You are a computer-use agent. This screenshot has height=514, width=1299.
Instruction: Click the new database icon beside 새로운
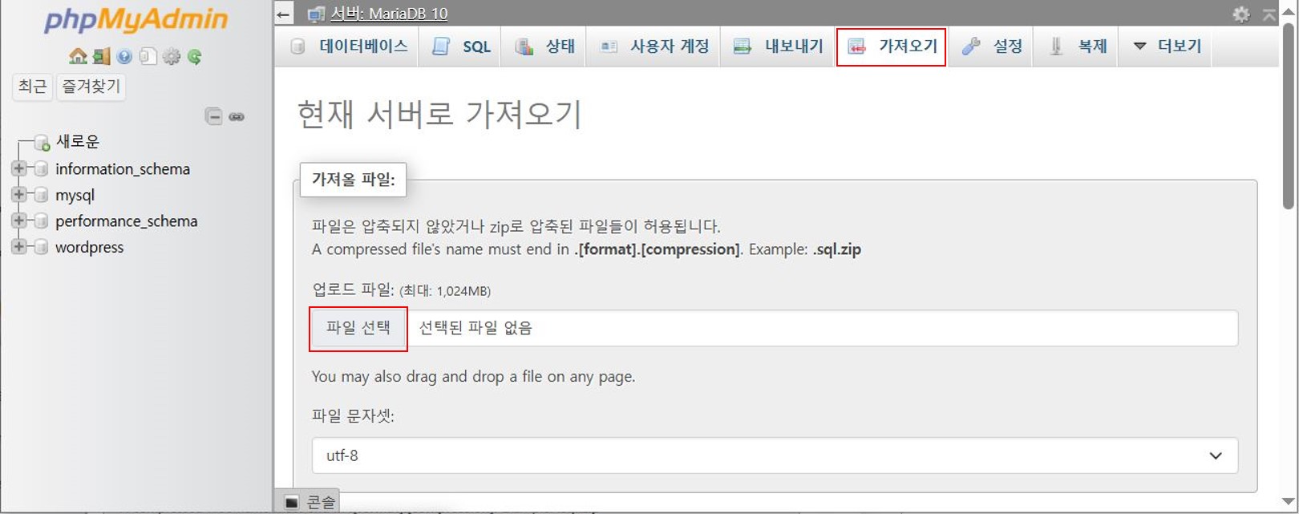(x=42, y=143)
